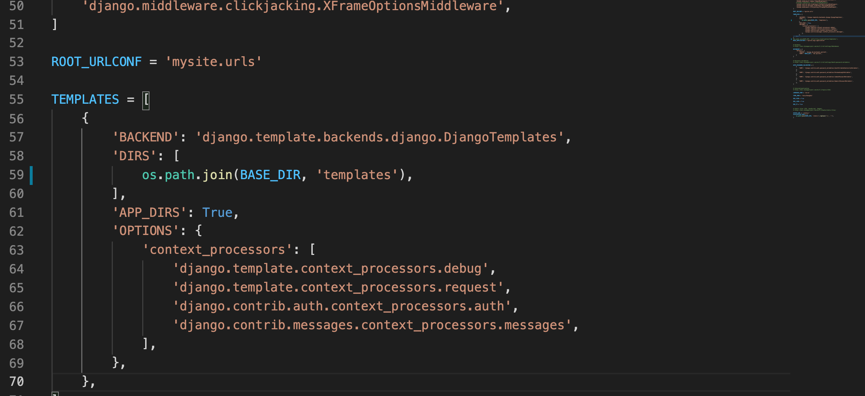Select the BASE_DIR token on line 59
The width and height of the screenshot is (865, 396).
coord(270,175)
